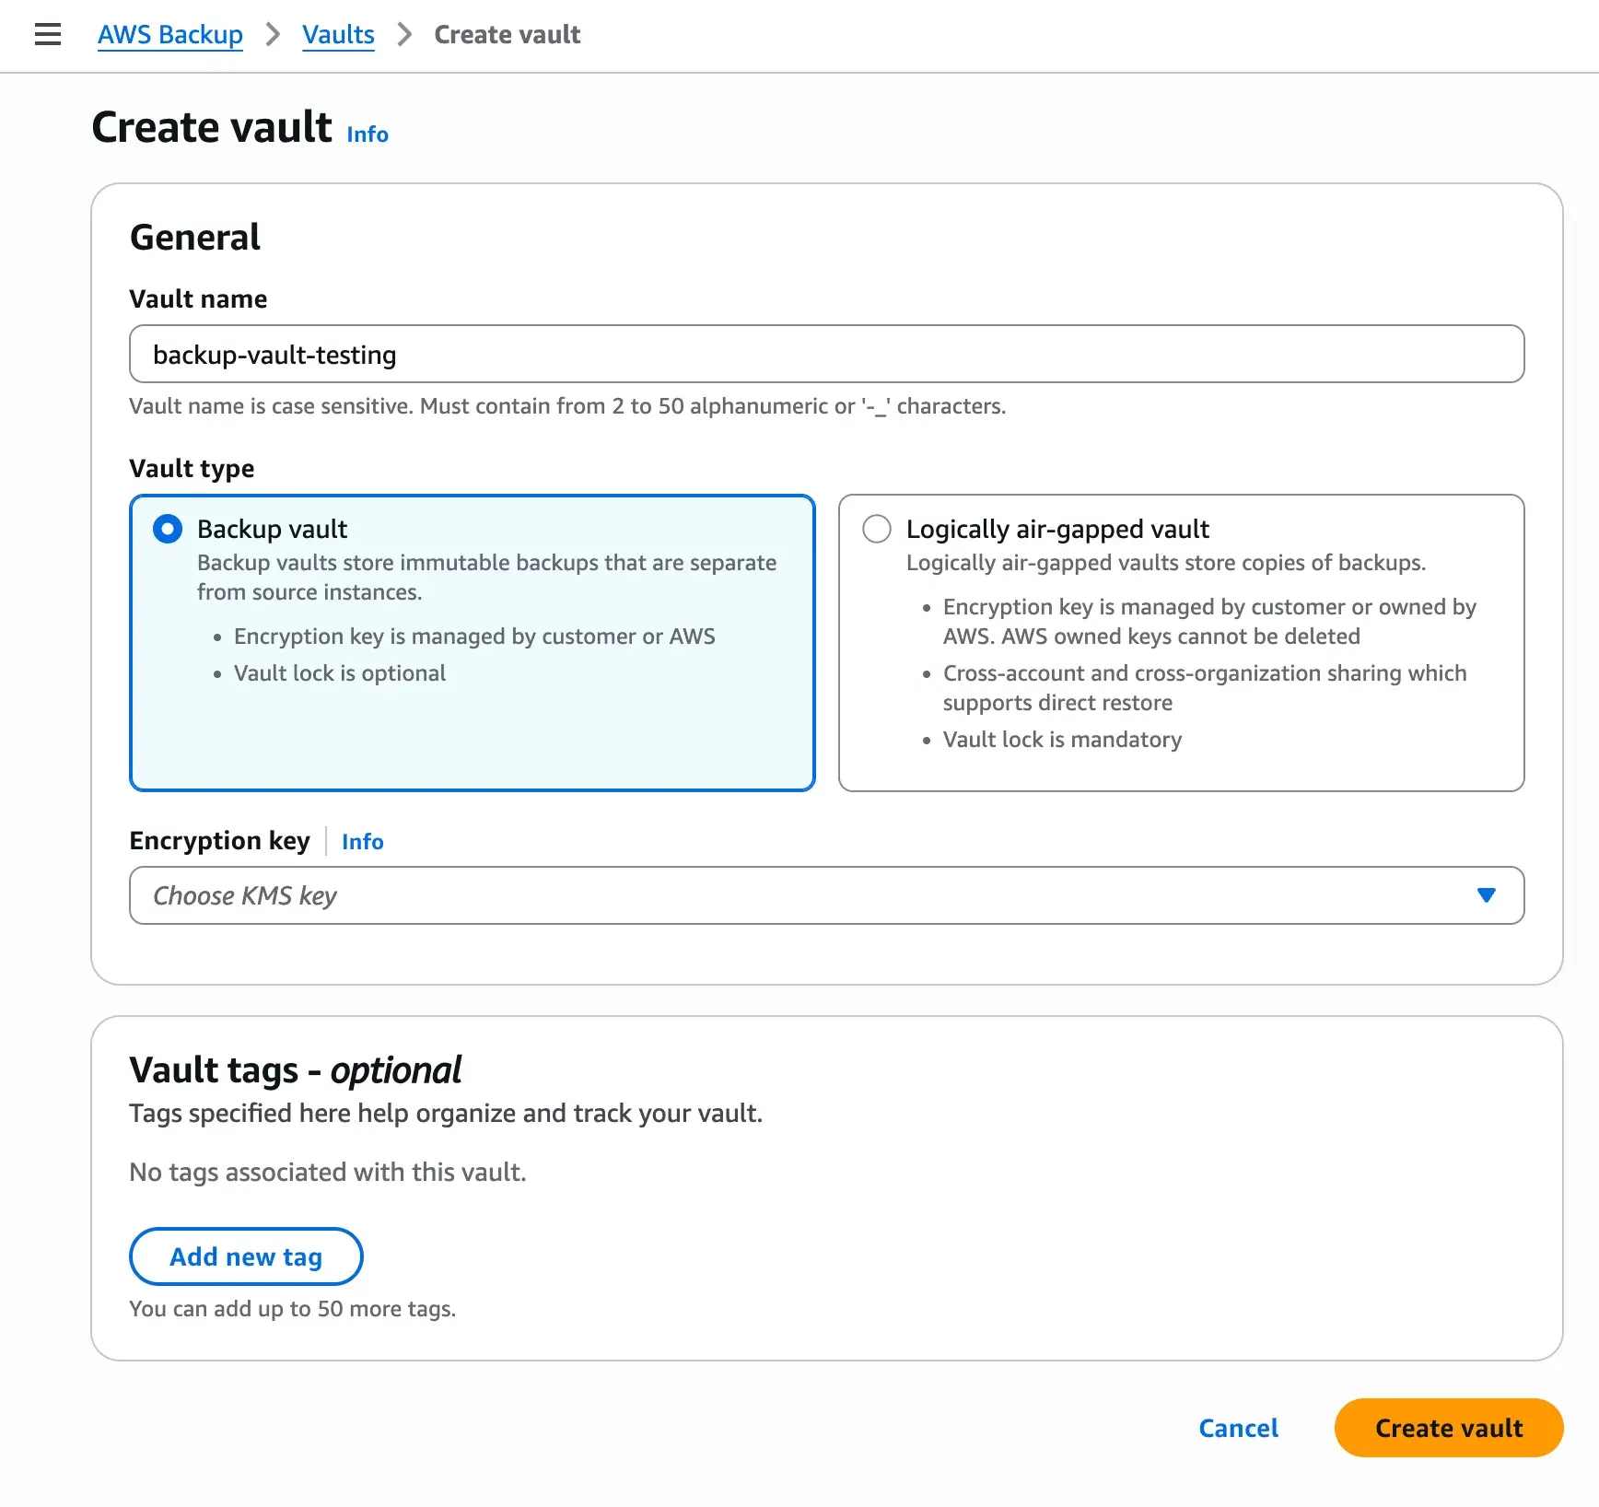
Task: Navigate to the Vaults breadcrumb link
Action: pos(338,35)
